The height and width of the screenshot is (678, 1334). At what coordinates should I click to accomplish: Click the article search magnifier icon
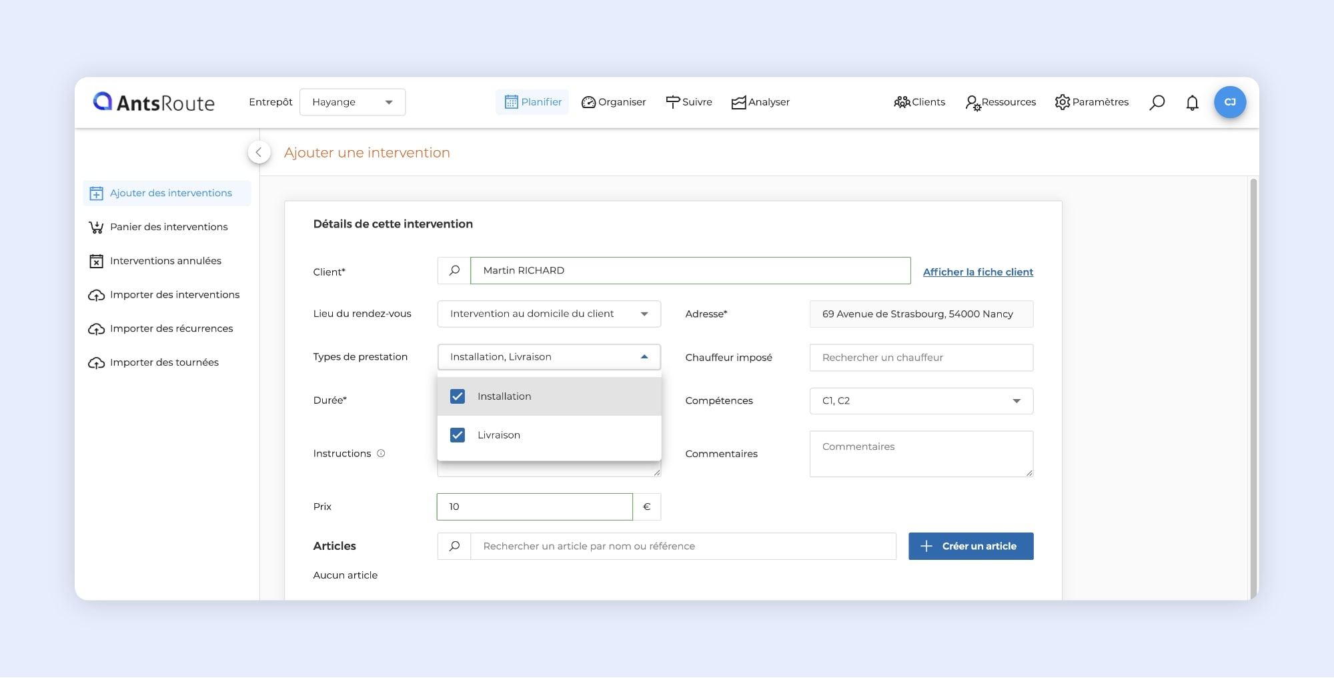(x=454, y=546)
